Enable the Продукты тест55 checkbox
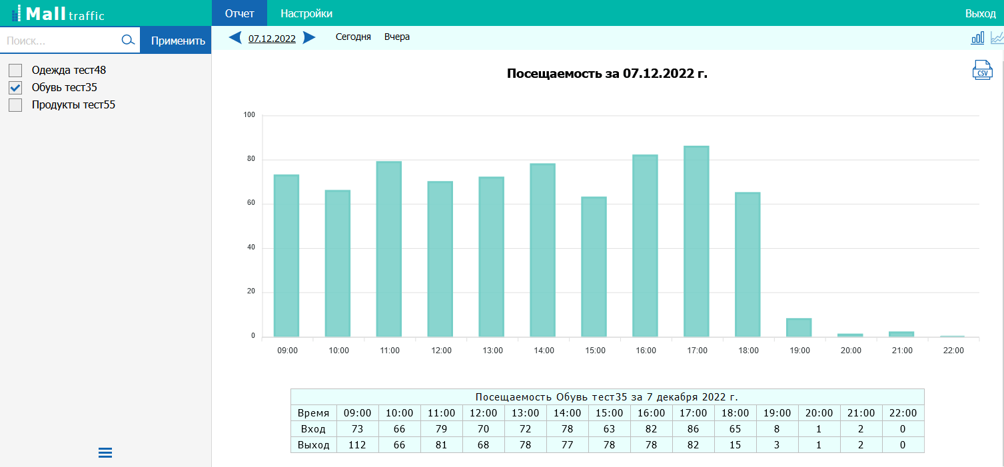This screenshot has width=1004, height=467. (x=15, y=105)
